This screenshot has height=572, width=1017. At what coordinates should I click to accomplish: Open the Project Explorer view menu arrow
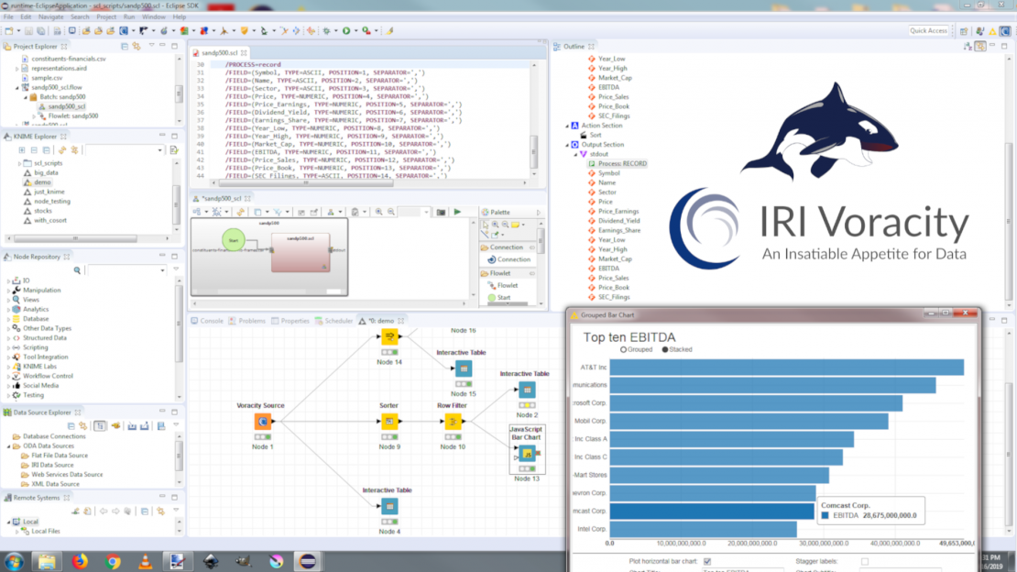tap(152, 46)
